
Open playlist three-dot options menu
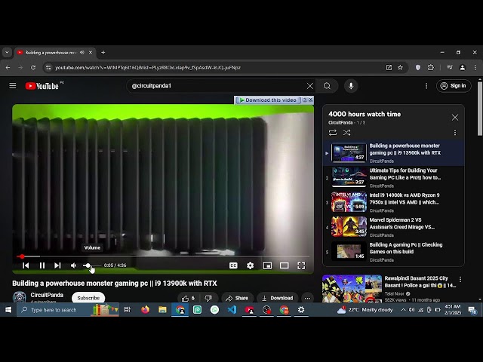(x=455, y=133)
